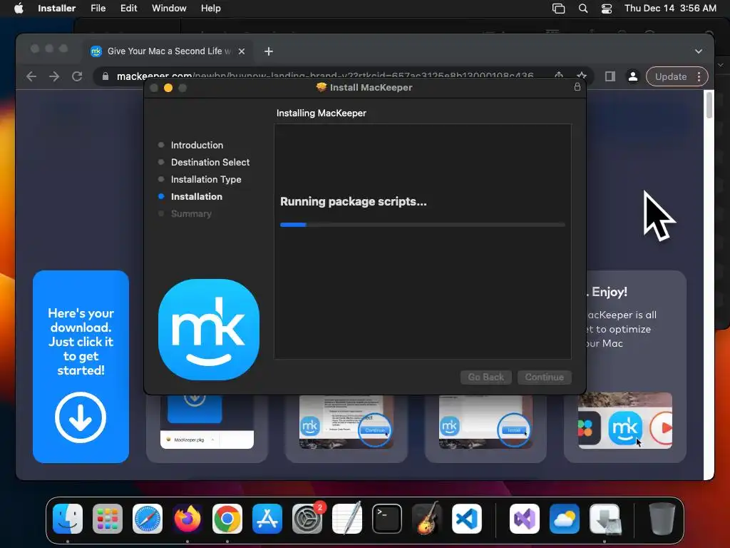Screen dimensions: 730x548
Task: Go back in Chrome
Action: click(x=31, y=76)
